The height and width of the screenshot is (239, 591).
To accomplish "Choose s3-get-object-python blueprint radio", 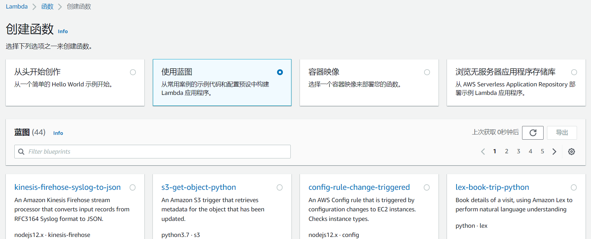I will 280,187.
